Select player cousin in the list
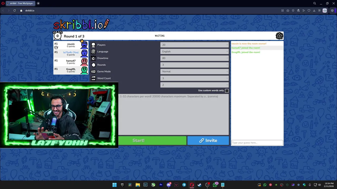Screen dimensions: 337x189 71,45
